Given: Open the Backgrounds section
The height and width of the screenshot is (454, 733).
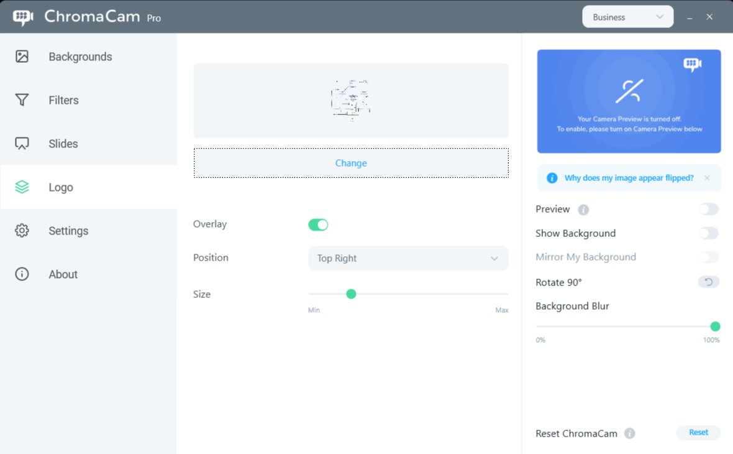Looking at the screenshot, I should click(89, 57).
